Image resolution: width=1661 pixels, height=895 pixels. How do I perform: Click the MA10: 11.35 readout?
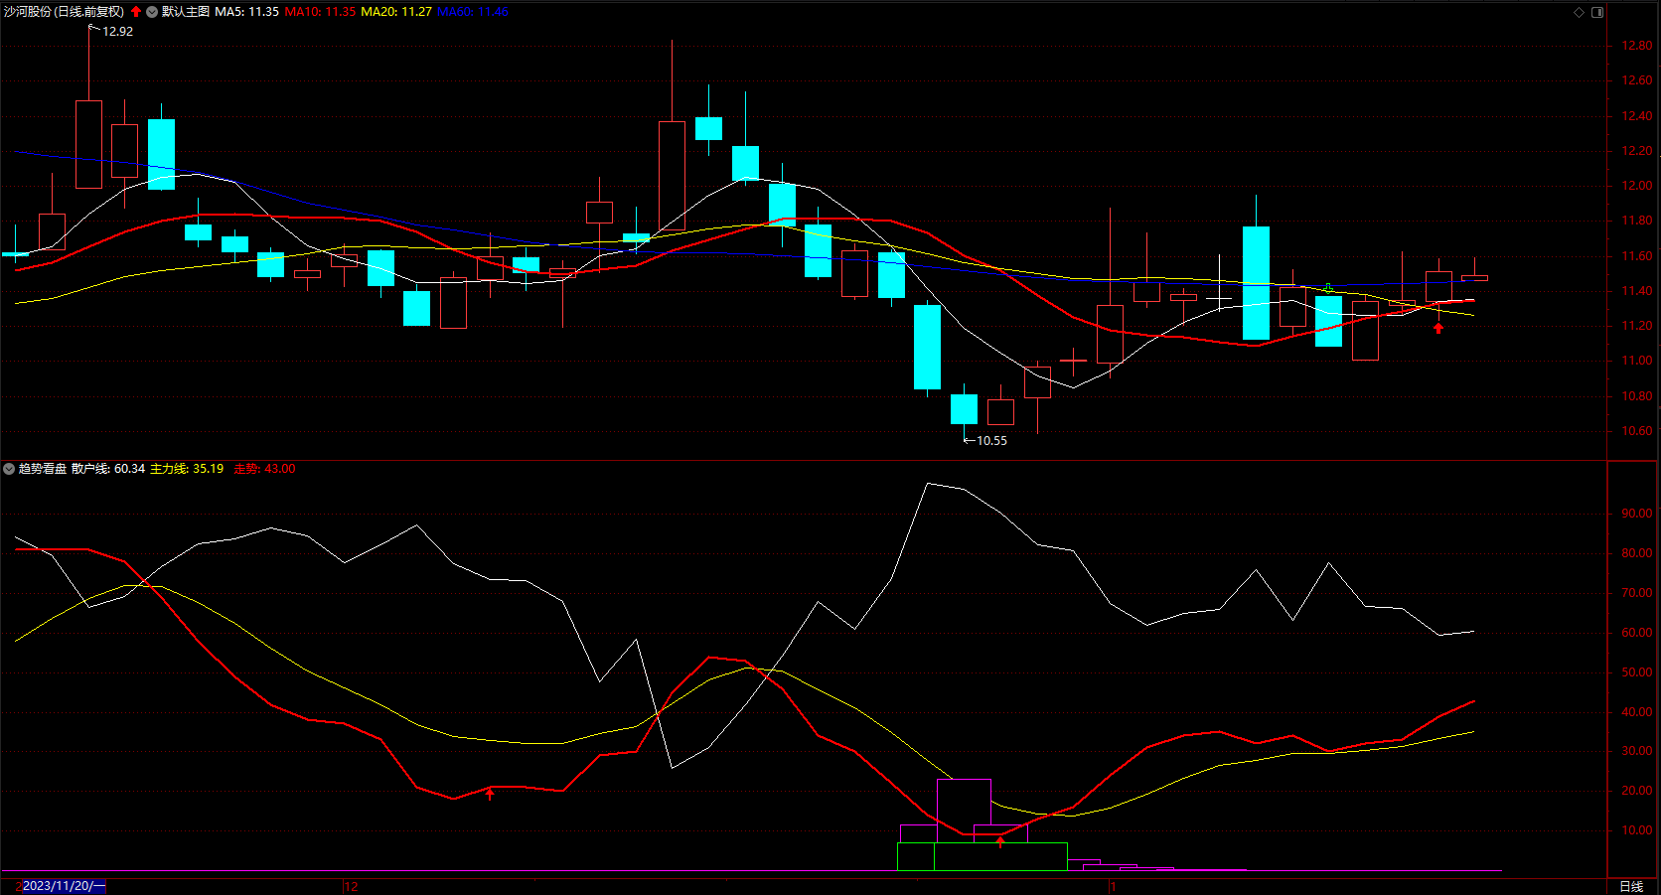click(320, 12)
